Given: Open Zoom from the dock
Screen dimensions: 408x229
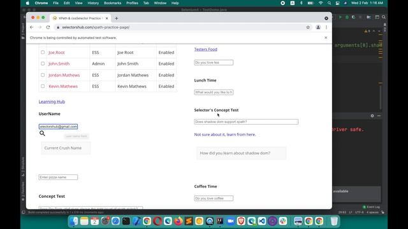Looking at the screenshot, I should click(x=231, y=221).
